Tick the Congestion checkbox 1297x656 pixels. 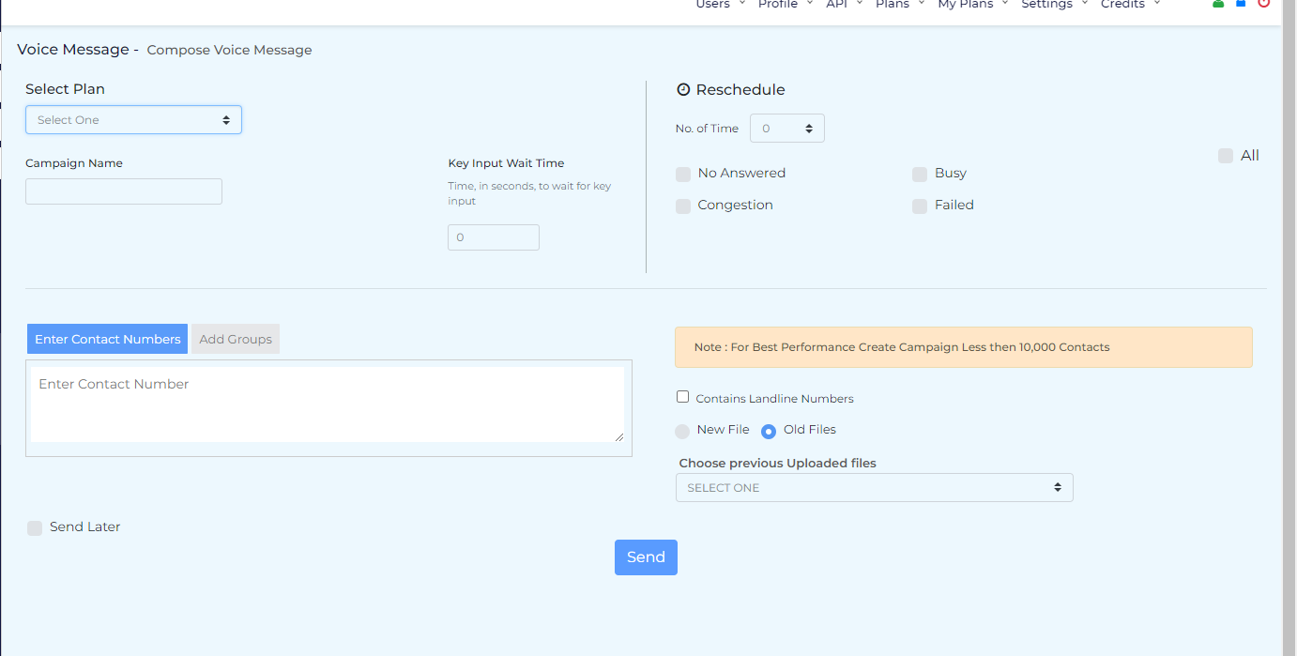[x=683, y=206]
